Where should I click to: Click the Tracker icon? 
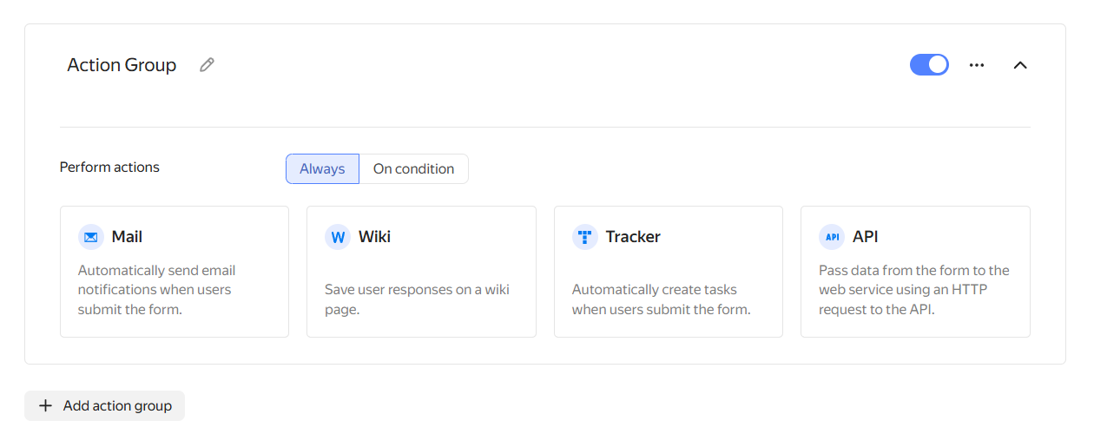pyautogui.click(x=584, y=237)
